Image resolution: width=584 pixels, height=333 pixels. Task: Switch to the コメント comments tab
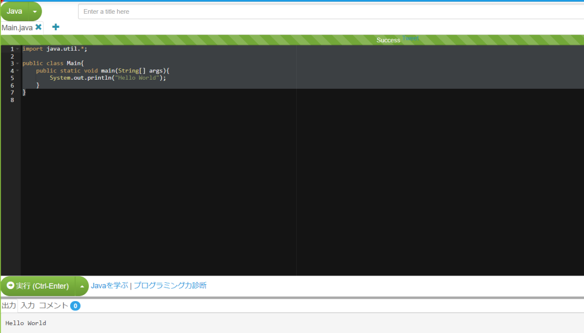pos(54,306)
